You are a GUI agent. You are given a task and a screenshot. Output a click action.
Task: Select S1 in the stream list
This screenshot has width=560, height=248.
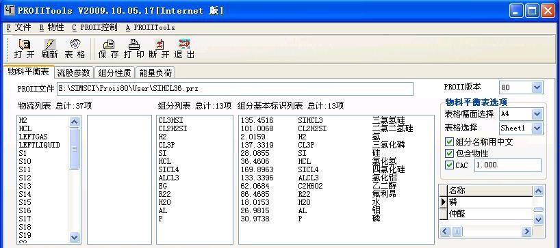[x=23, y=153]
